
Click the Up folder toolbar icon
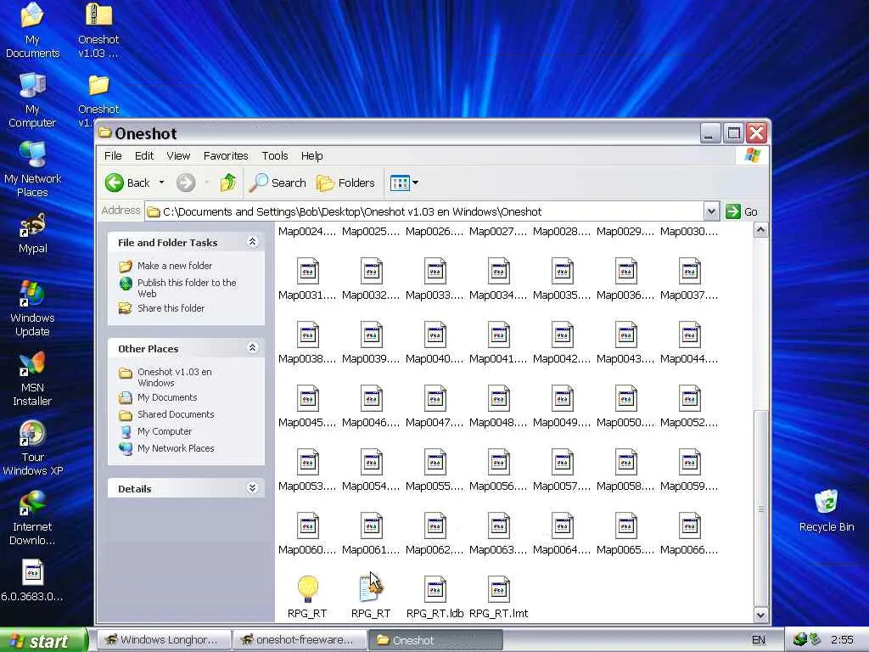[x=227, y=183]
